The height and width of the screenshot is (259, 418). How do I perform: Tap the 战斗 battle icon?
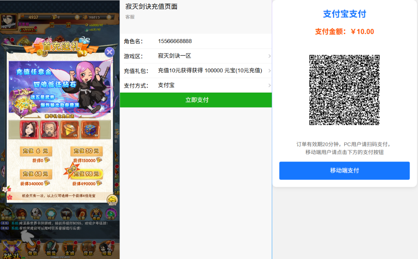12,250
